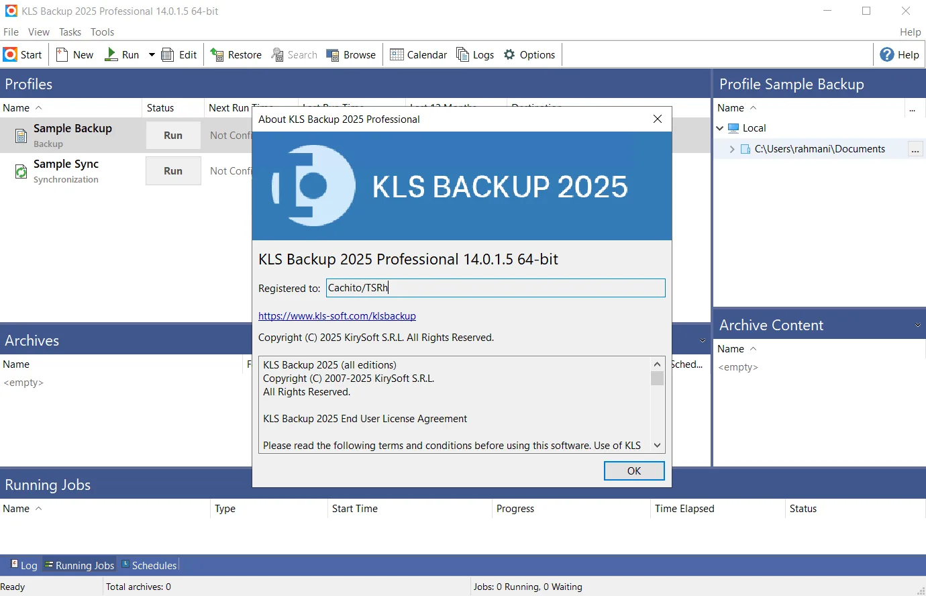Open the Run dropdown arrow in toolbar
Screen dimensions: 926x596
coord(152,54)
